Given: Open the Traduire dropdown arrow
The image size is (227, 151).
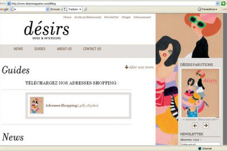Looking at the screenshot, I should pyautogui.click(x=80, y=10).
